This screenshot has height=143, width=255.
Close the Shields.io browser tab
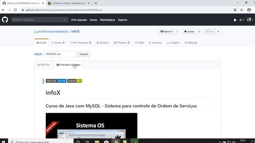click(x=88, y=3)
